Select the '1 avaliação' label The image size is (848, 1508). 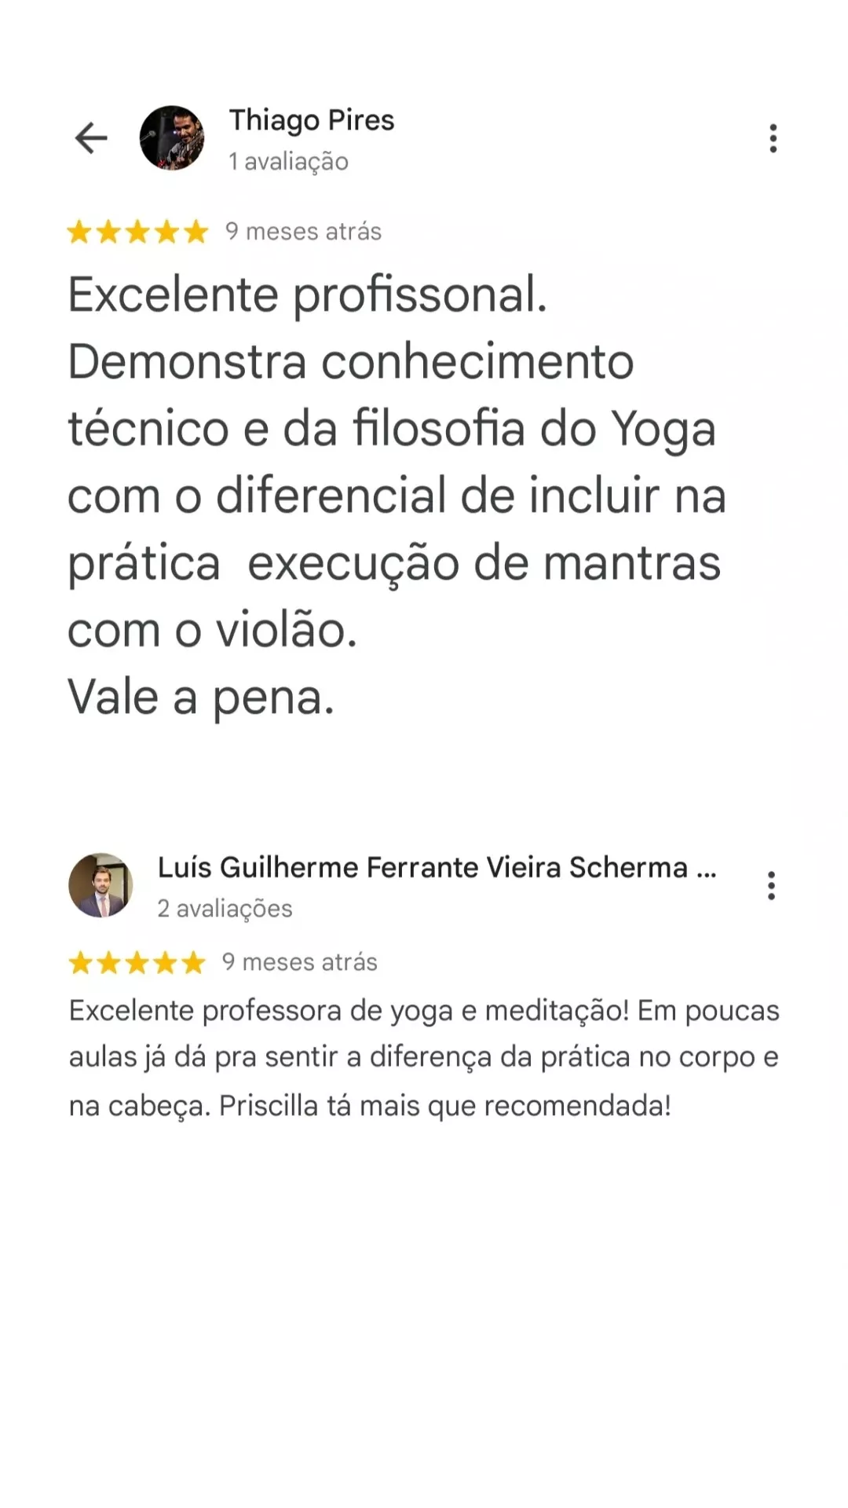[288, 161]
